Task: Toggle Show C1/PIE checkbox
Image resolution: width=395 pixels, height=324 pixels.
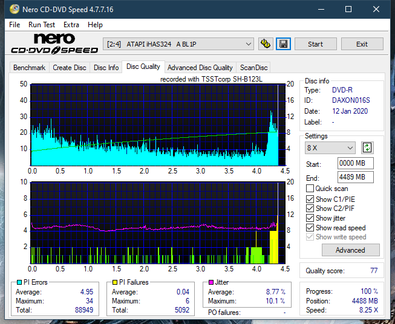Action: (310, 199)
